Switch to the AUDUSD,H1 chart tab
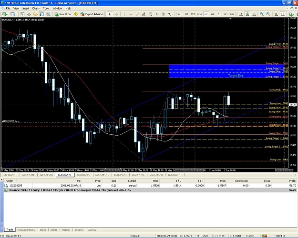 [x=175, y=175]
